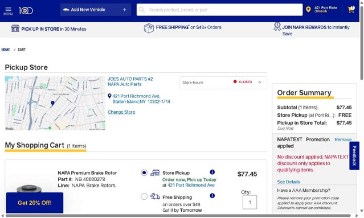
Task: Click the Qty quantity input box
Action: (250, 202)
